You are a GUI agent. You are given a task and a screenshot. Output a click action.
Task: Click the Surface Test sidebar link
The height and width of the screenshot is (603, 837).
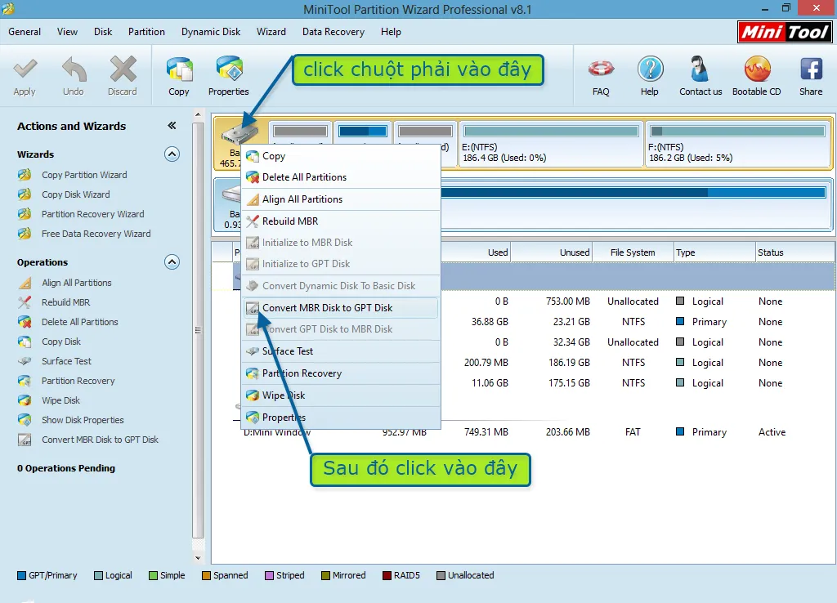pos(67,361)
